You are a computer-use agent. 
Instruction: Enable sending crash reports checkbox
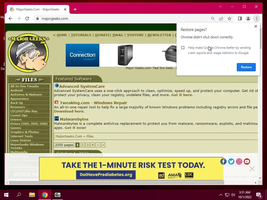tap(183, 48)
